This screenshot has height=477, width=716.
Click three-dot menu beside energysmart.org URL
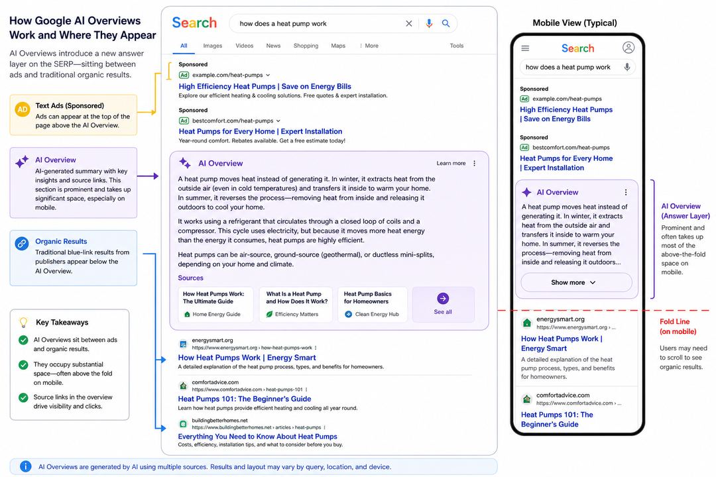coord(316,348)
